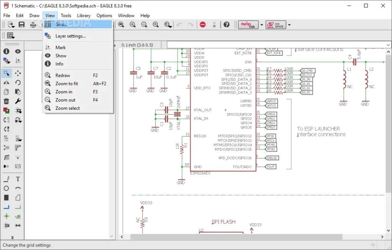392x250 pixels.
Task: Click the red Stop command icon
Action: tap(203, 24)
